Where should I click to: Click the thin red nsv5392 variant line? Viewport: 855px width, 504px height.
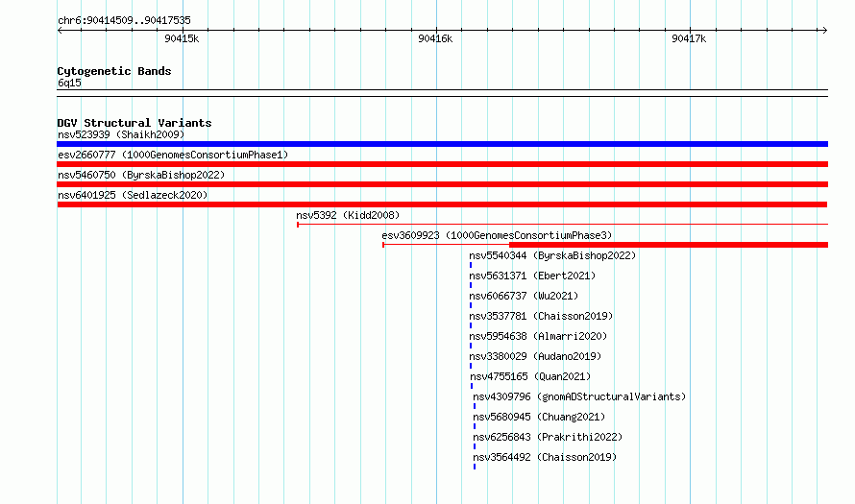pyautogui.click(x=562, y=225)
